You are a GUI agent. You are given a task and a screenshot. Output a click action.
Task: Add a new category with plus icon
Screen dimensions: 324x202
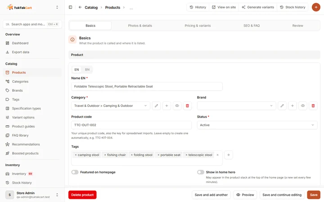click(x=167, y=106)
